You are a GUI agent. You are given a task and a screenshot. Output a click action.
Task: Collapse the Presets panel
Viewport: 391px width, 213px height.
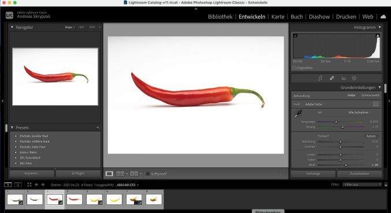click(x=12, y=128)
